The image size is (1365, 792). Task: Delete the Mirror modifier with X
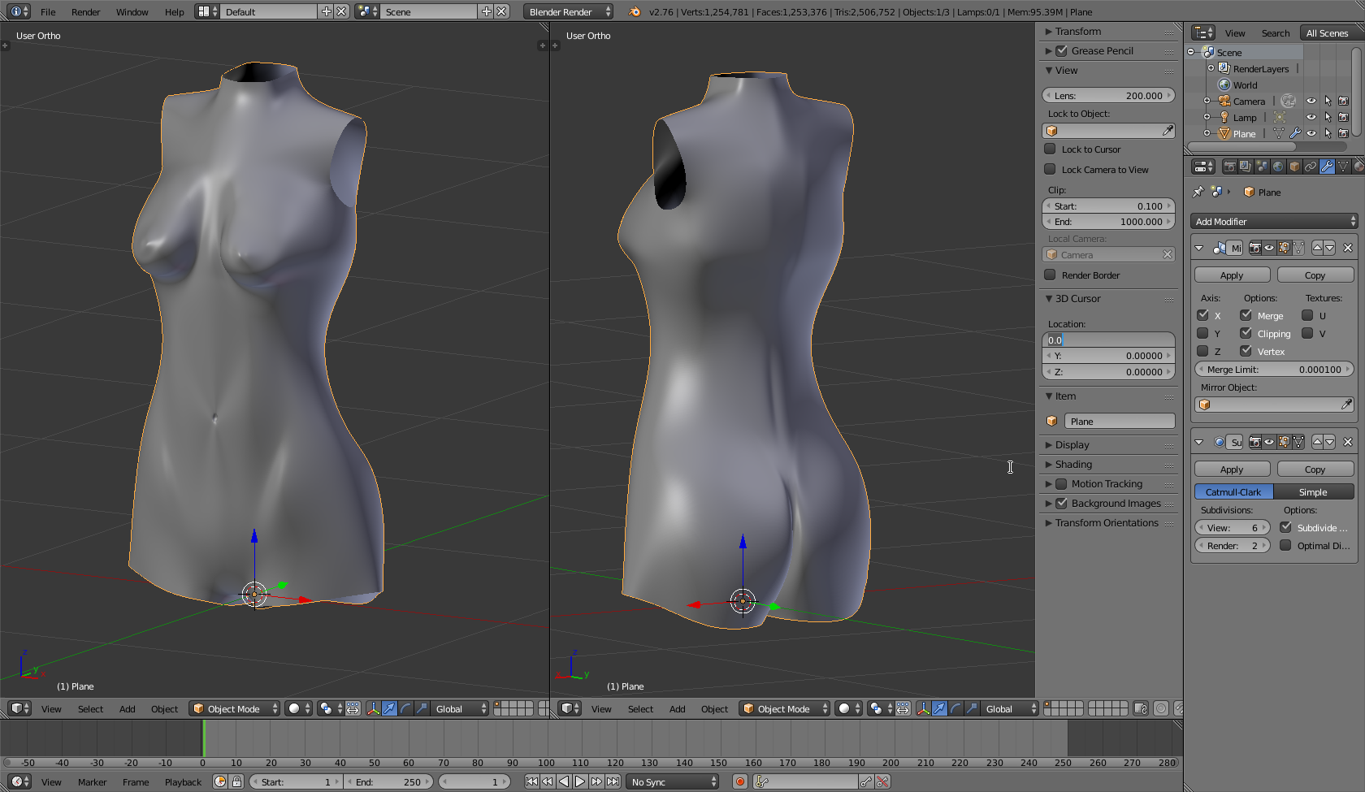tap(1348, 248)
